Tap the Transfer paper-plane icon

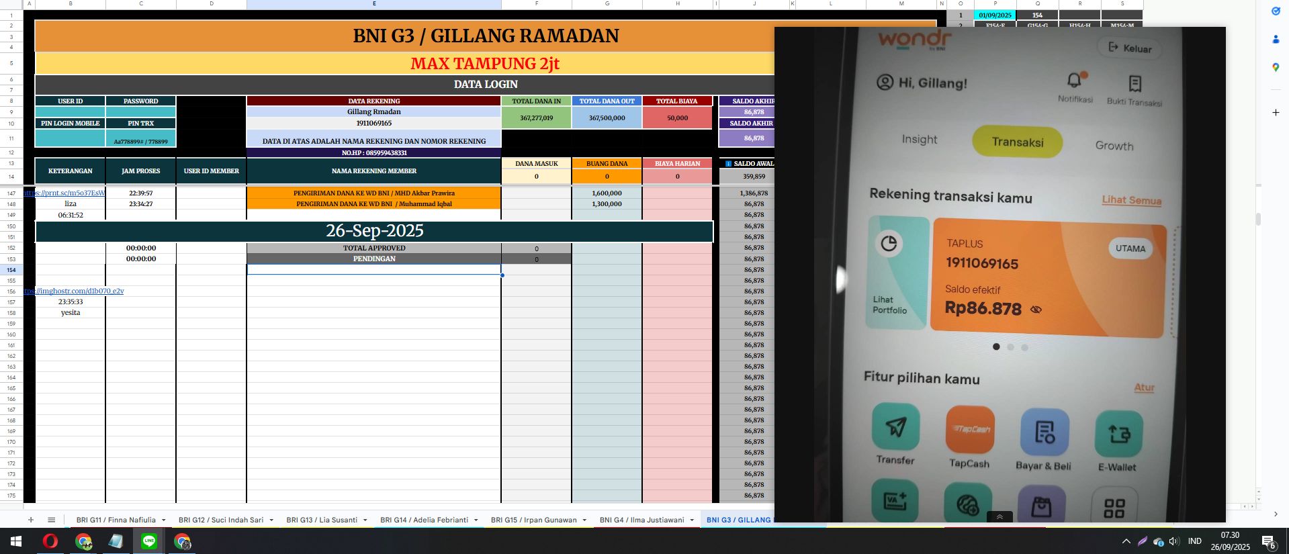coord(896,426)
